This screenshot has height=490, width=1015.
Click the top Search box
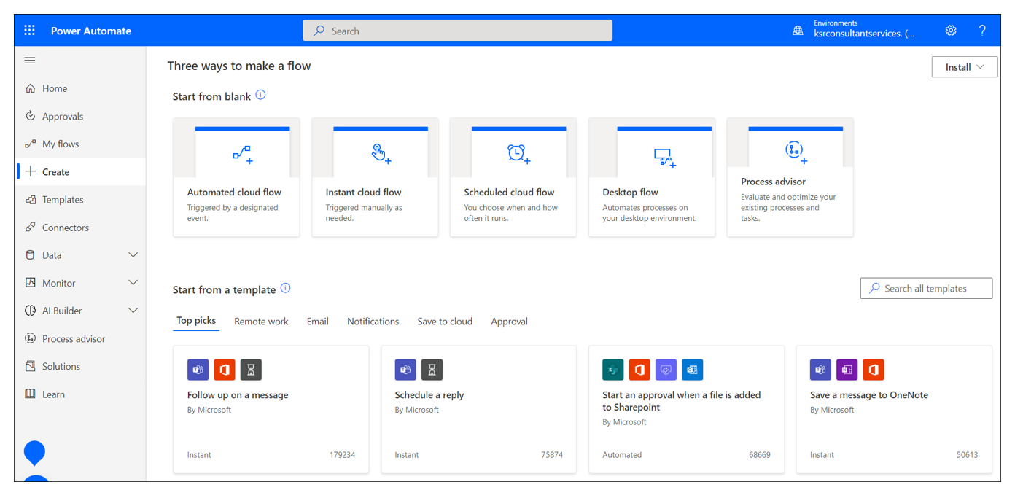457,31
